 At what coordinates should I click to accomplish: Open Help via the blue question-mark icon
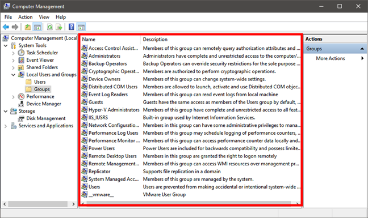(72, 27)
